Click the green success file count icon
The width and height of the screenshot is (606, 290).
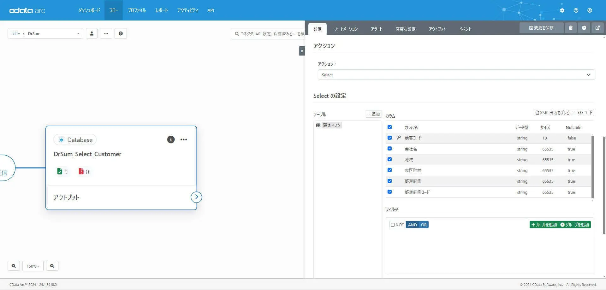click(60, 171)
